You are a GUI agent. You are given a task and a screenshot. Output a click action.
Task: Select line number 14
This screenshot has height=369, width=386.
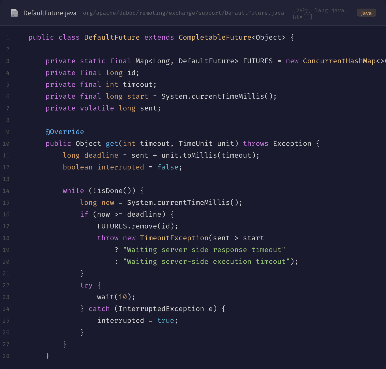point(6,191)
